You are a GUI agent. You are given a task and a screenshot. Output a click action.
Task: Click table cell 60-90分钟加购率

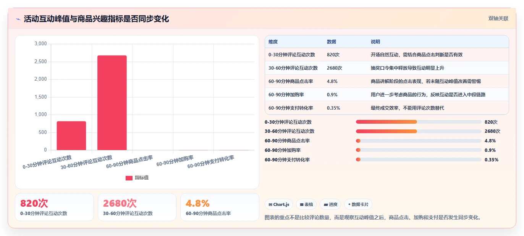pyautogui.click(x=286, y=95)
